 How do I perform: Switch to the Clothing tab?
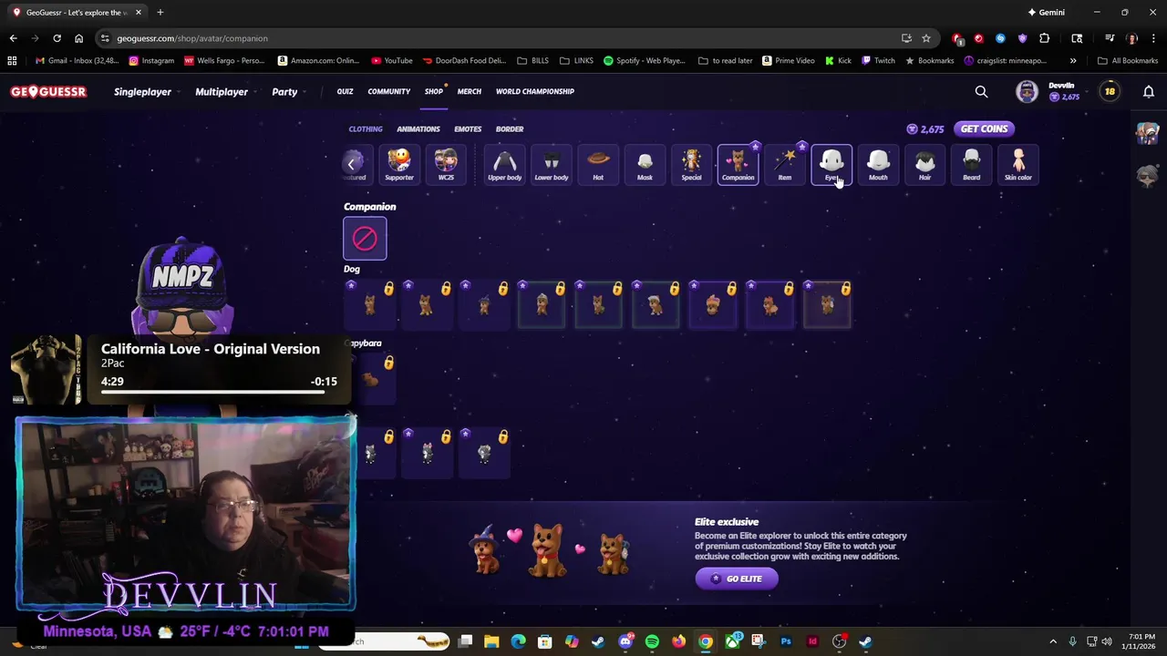pyautogui.click(x=366, y=129)
